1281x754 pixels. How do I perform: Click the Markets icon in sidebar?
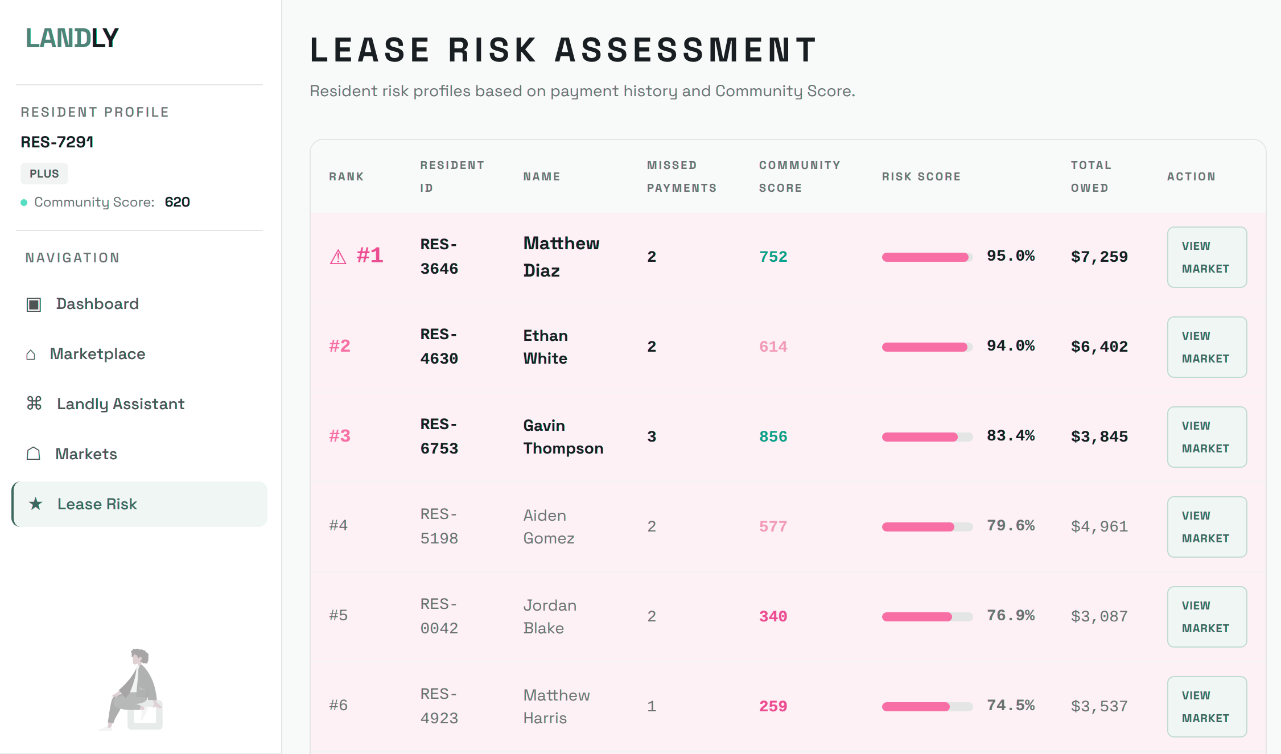(x=34, y=454)
